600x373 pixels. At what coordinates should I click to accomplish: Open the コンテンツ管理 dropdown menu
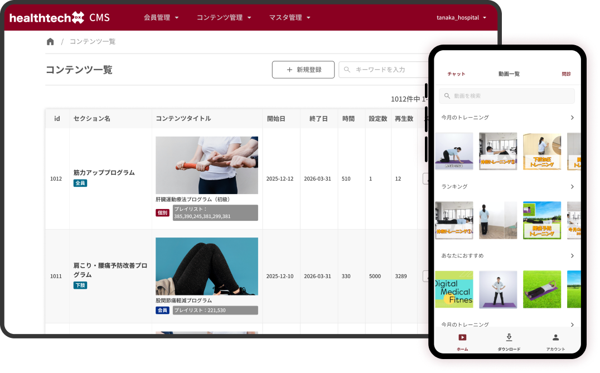(x=224, y=17)
